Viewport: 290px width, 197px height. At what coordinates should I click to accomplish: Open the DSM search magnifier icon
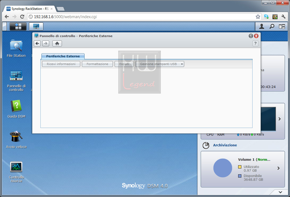272,26
